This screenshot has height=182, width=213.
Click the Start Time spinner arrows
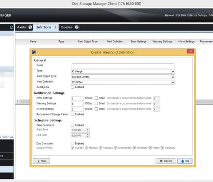(x=88, y=130)
